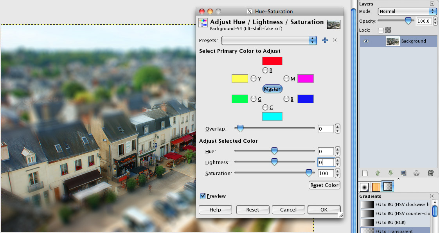Click the Reset button
Screen dimensions: 439x233
point(253,210)
